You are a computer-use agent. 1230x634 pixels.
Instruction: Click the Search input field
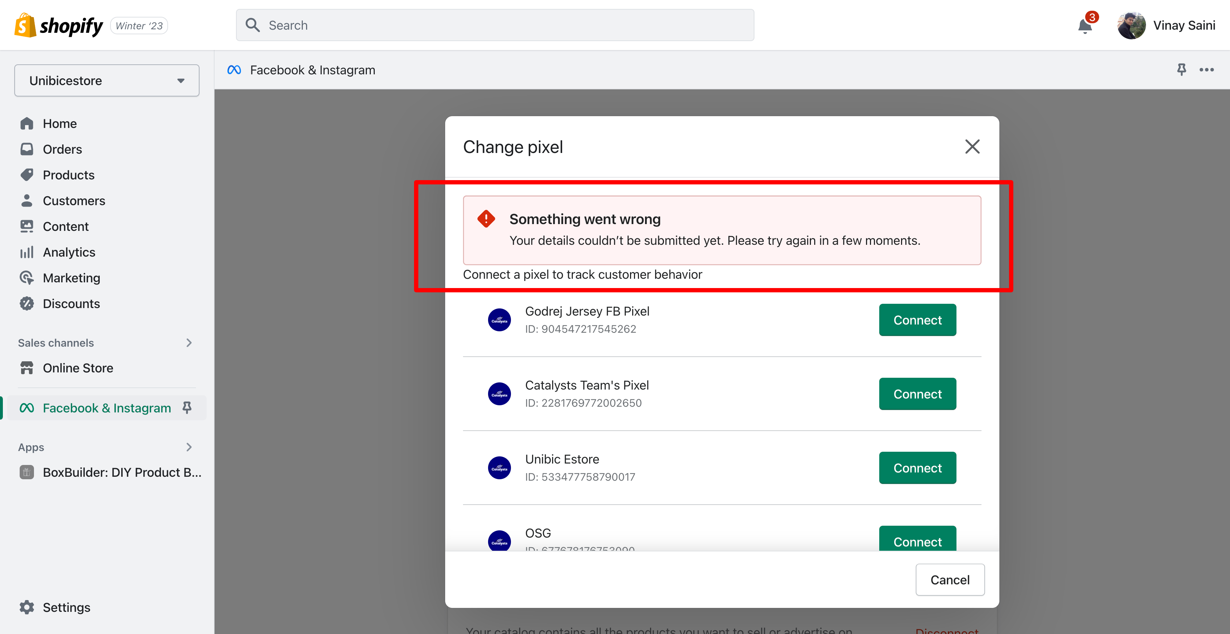coord(495,25)
